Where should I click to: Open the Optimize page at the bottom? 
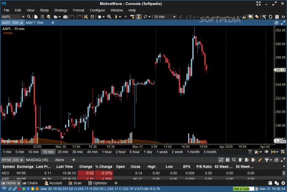pos(97,183)
